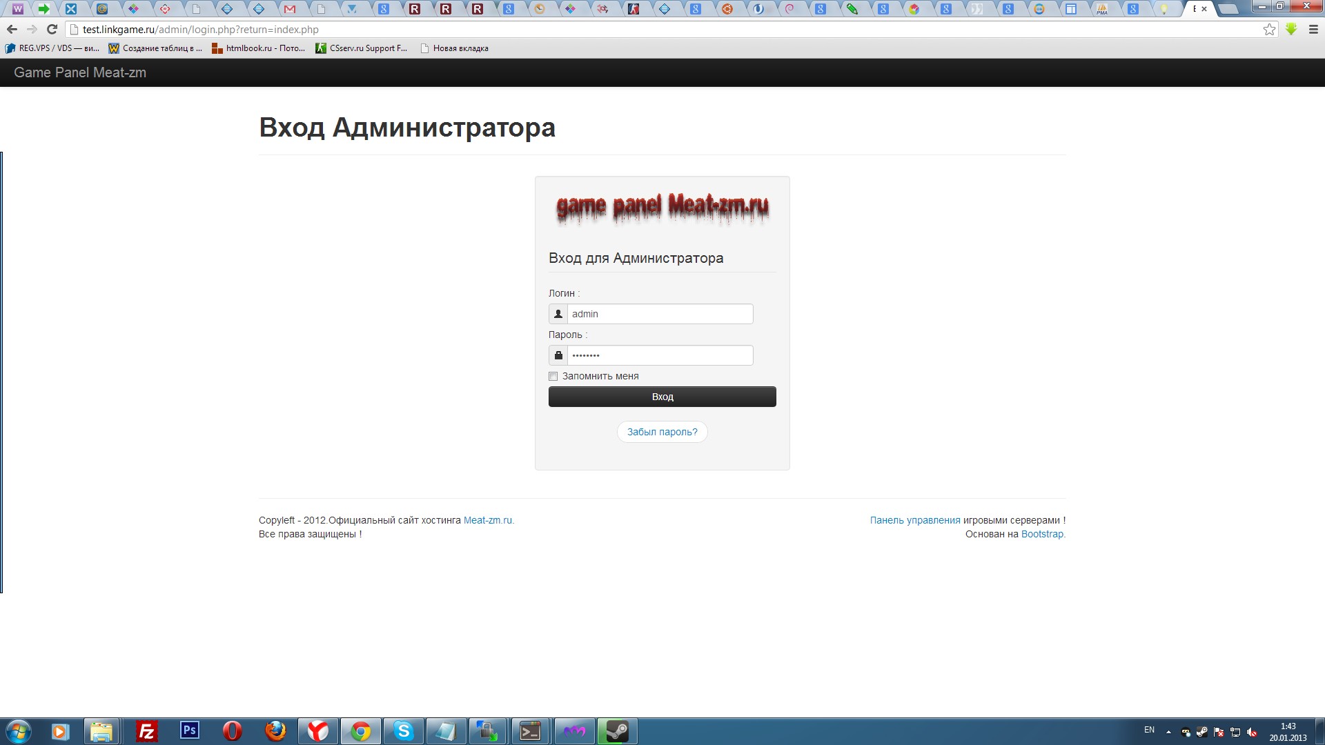Switch to the Gmail tab
The image size is (1325, 745).
tap(290, 9)
